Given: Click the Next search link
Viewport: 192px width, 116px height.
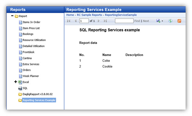Looking at the screenshot, I should 146,21.
